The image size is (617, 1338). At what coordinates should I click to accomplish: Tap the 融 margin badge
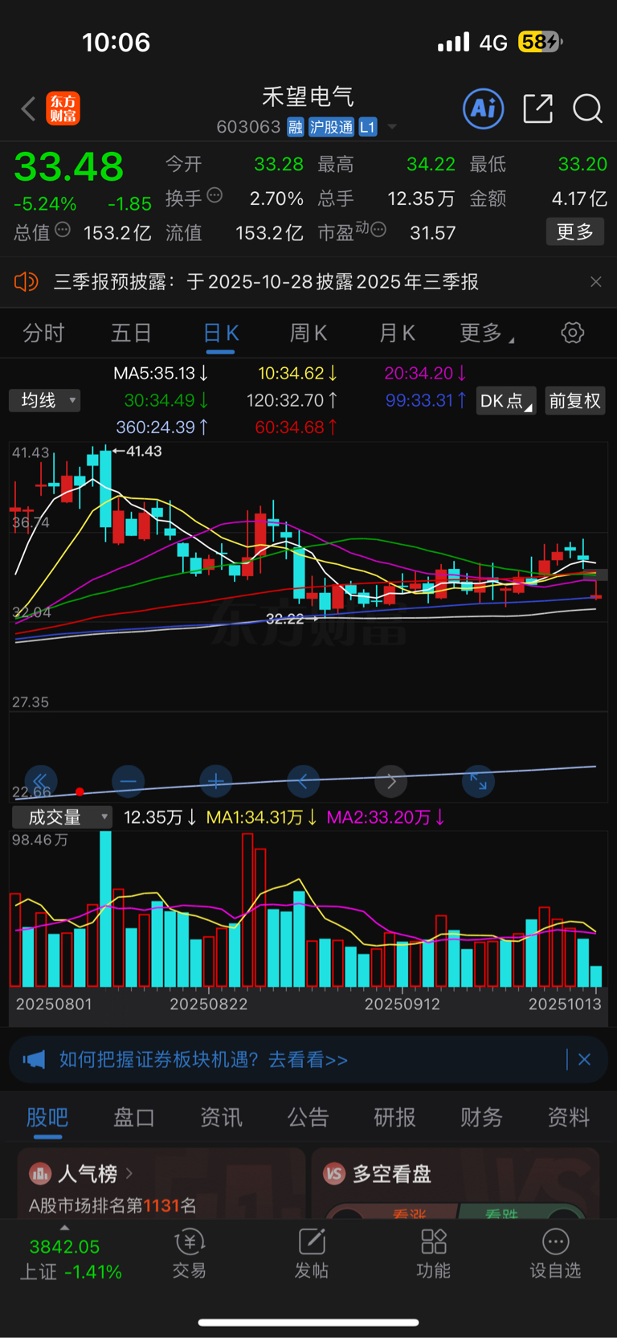296,127
